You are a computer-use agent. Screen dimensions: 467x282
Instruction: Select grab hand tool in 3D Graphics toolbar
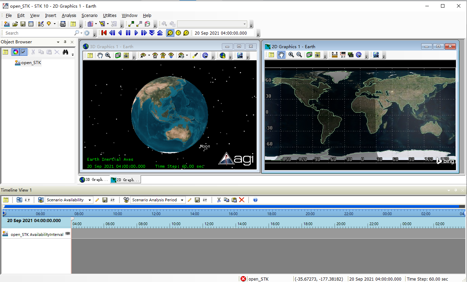(x=100, y=55)
